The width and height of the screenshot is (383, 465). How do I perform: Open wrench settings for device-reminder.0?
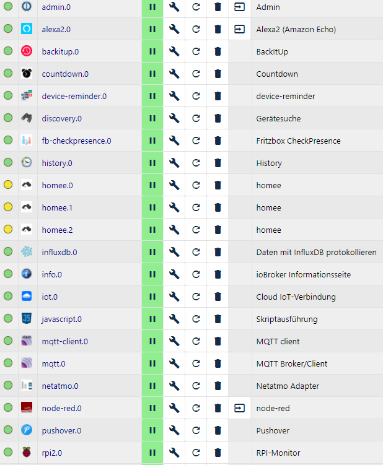click(174, 96)
